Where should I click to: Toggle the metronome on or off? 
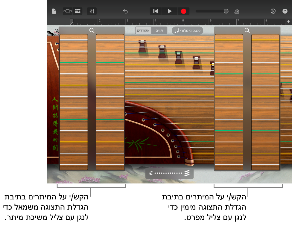coord(237,11)
